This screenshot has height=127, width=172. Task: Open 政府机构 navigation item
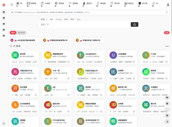(101, 5)
